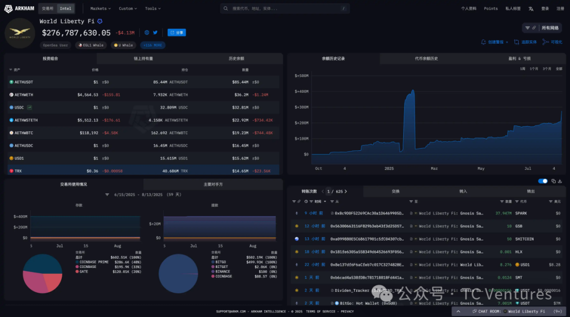Go to next transfers page arrow
The image size is (570, 317).
pyautogui.click(x=346, y=191)
